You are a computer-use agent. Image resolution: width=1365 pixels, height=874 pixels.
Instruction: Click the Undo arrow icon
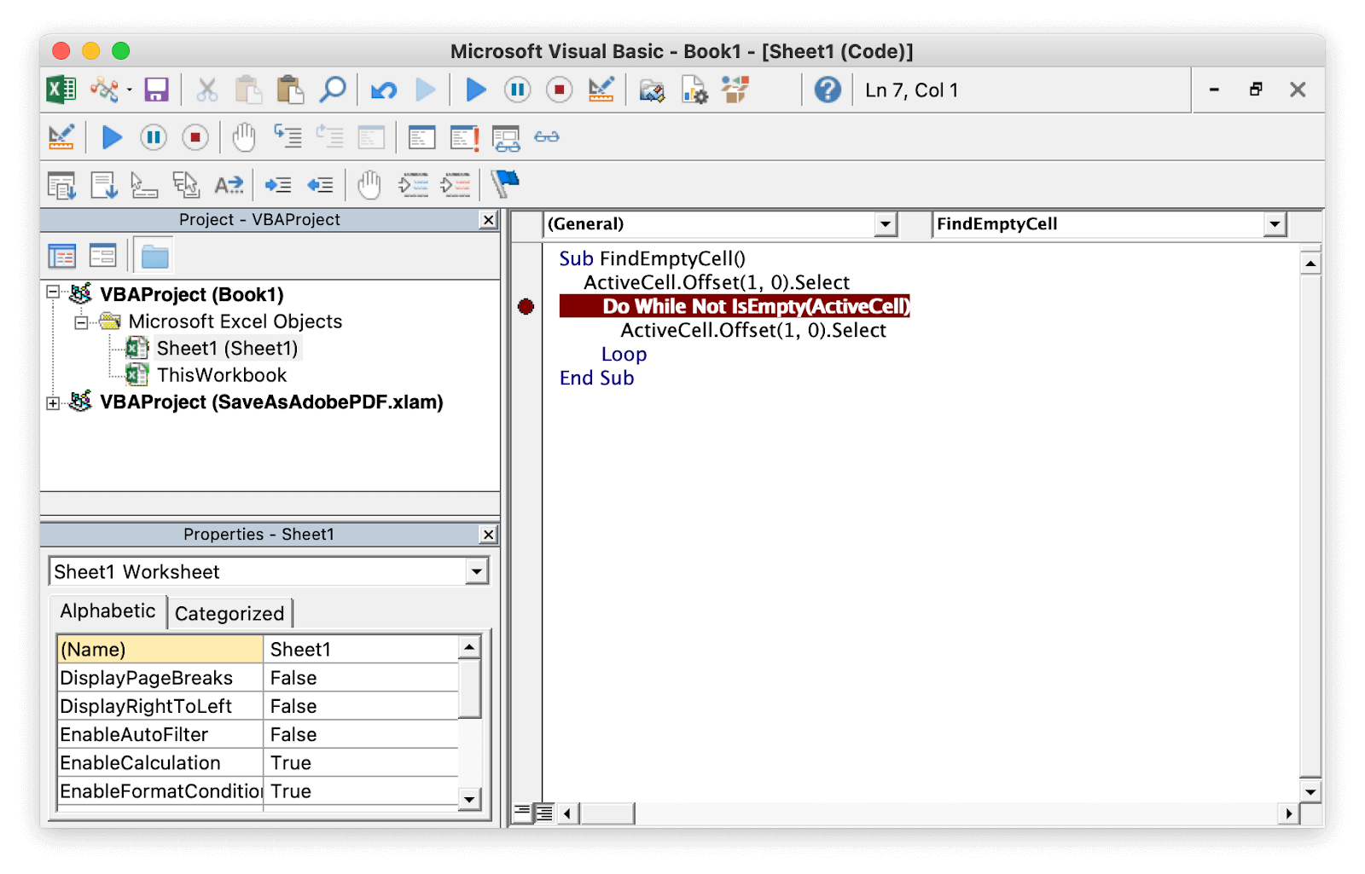384,90
